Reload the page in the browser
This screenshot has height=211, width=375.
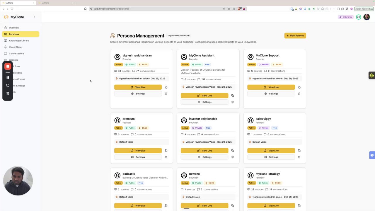click(12, 9)
